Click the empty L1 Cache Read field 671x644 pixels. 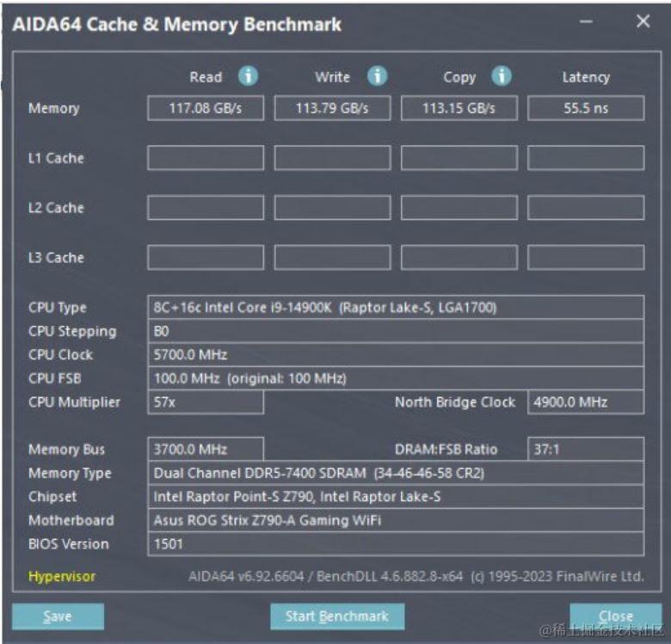(x=206, y=158)
